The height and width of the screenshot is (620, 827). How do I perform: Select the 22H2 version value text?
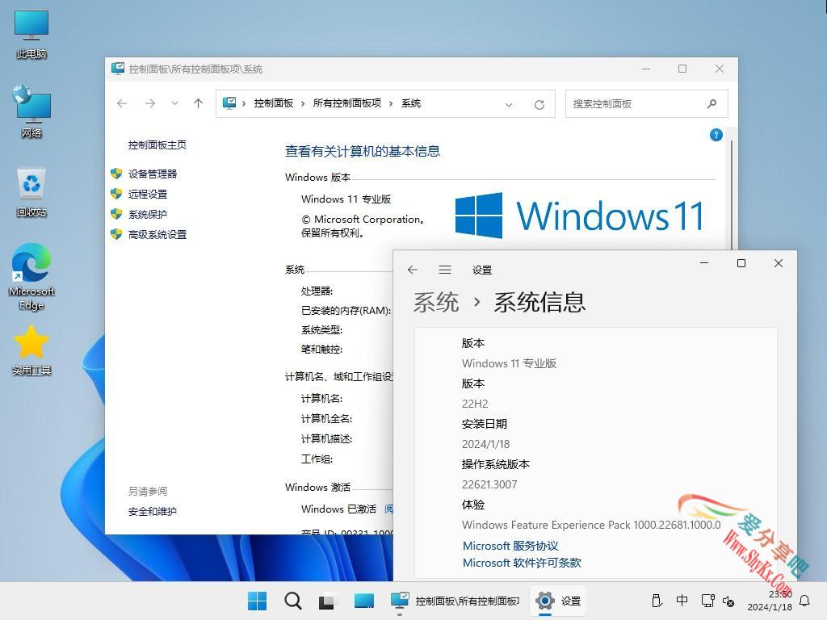(475, 404)
